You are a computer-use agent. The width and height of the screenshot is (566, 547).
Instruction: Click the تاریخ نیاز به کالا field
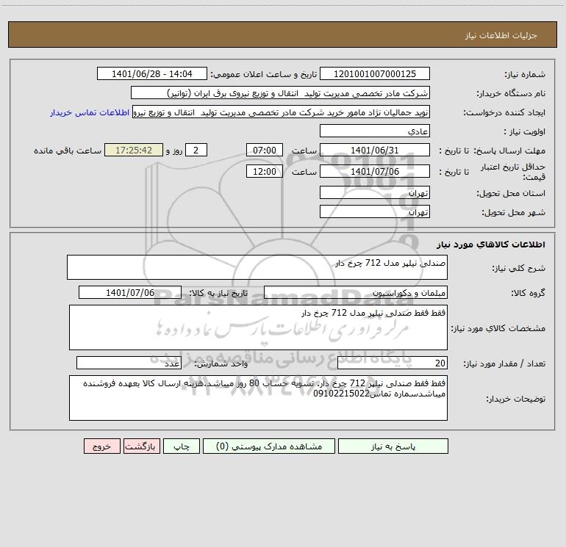[x=130, y=292]
